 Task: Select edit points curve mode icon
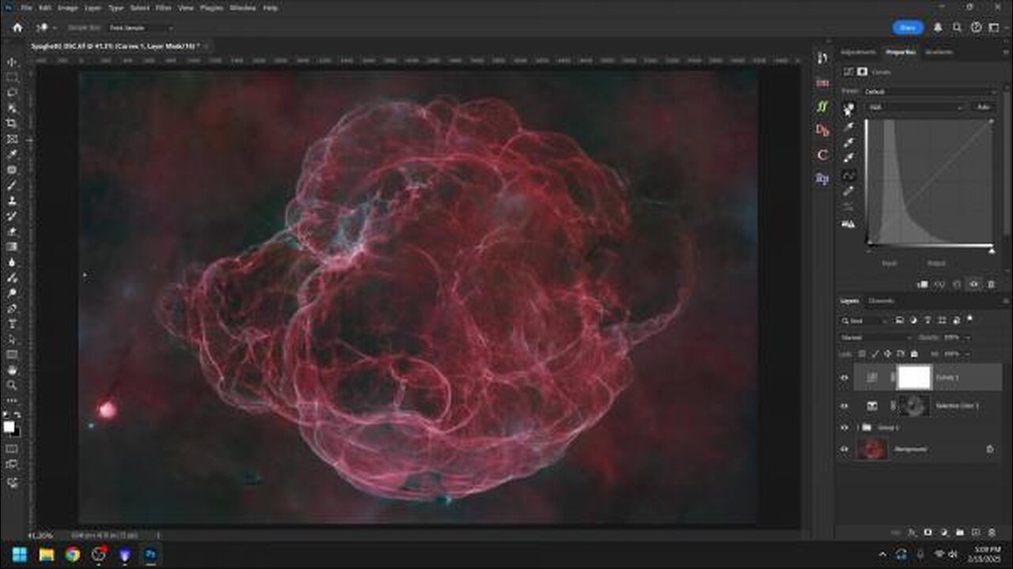[848, 175]
